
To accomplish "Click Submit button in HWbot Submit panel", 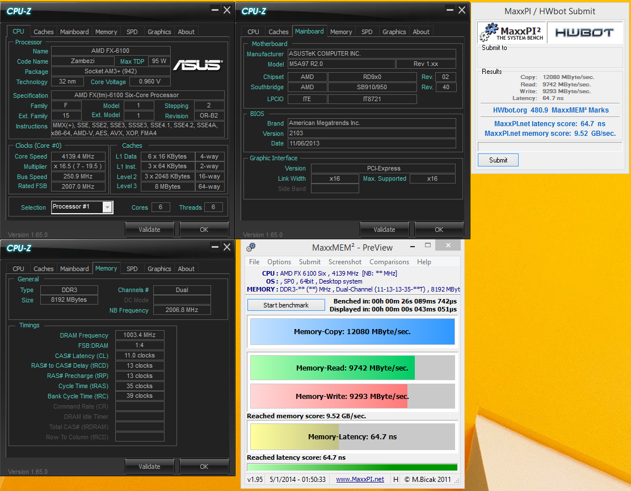I will (x=498, y=160).
